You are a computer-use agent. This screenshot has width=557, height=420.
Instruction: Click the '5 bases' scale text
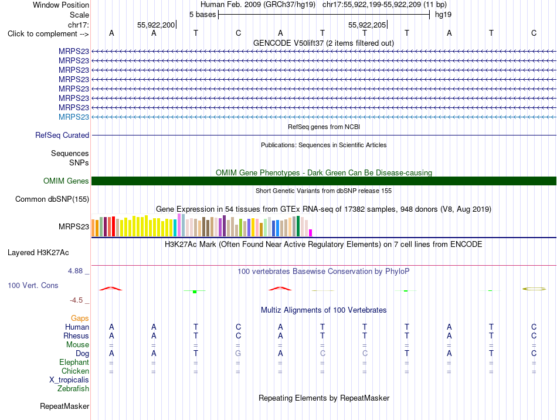(202, 15)
